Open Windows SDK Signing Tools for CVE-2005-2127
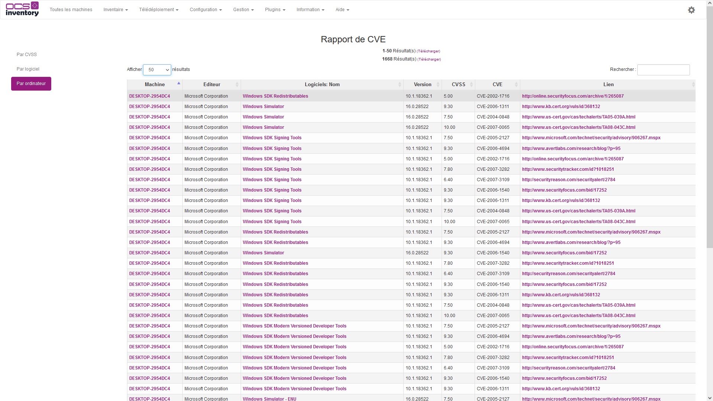This screenshot has height=401, width=713. tap(272, 138)
